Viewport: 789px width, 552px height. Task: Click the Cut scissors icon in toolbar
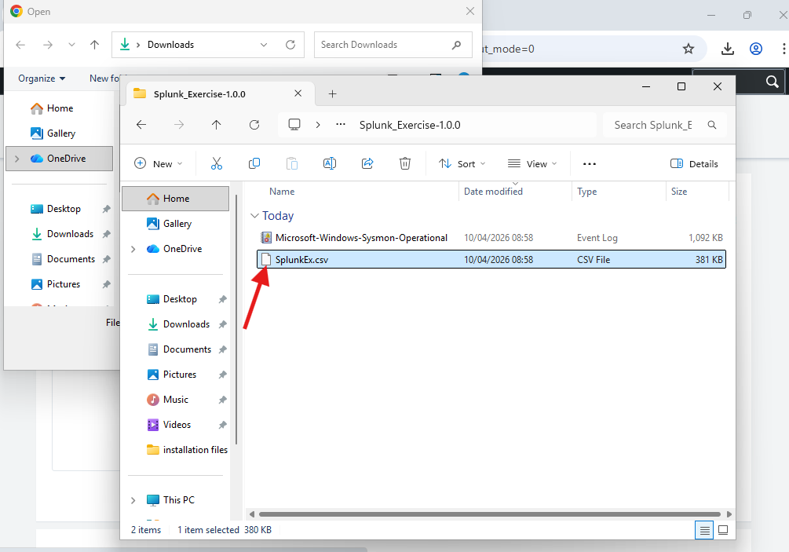tap(217, 163)
